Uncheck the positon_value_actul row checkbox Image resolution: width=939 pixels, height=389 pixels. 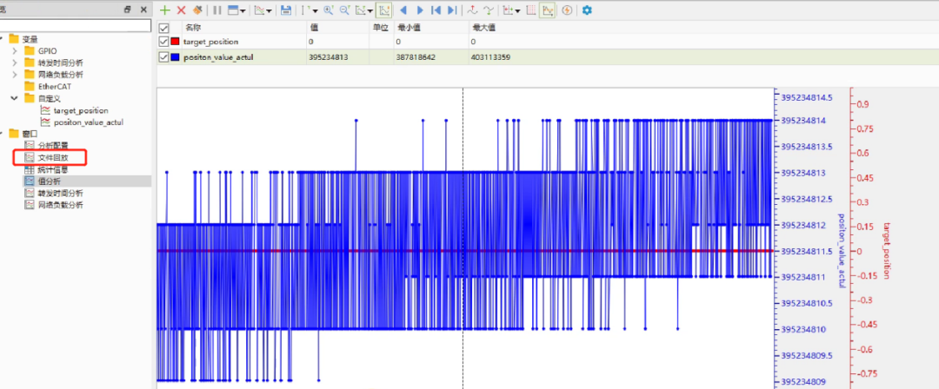click(x=163, y=57)
